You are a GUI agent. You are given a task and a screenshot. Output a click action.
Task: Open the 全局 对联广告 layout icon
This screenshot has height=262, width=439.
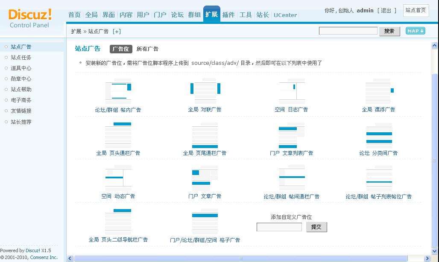click(205, 91)
